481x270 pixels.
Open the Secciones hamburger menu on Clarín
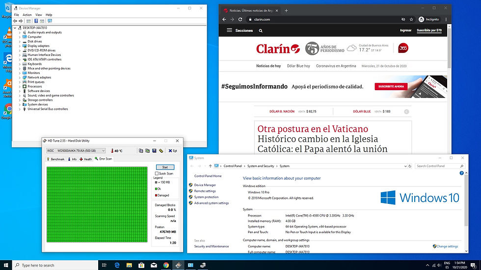coord(229,30)
